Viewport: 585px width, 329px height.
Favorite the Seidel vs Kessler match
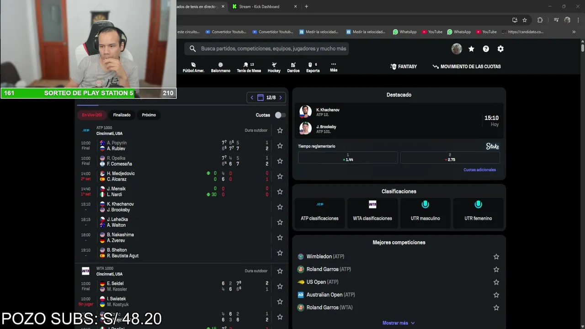click(x=280, y=287)
